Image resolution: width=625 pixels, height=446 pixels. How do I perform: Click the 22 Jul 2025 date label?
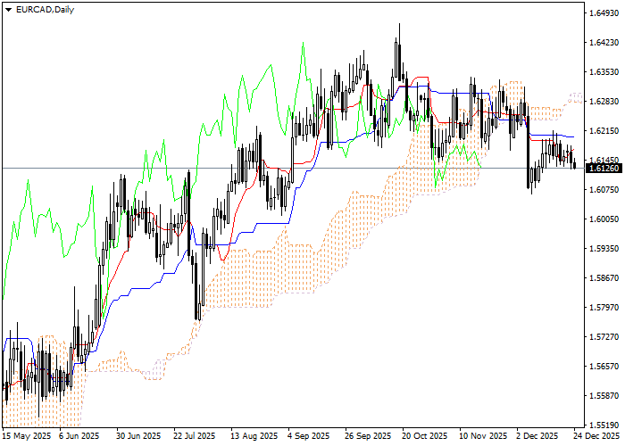pyautogui.click(x=194, y=436)
